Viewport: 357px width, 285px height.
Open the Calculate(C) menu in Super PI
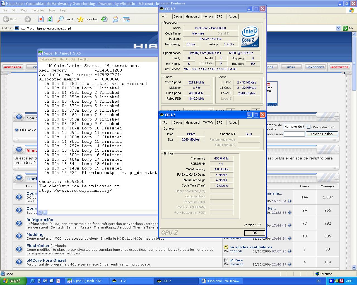click(48, 59)
